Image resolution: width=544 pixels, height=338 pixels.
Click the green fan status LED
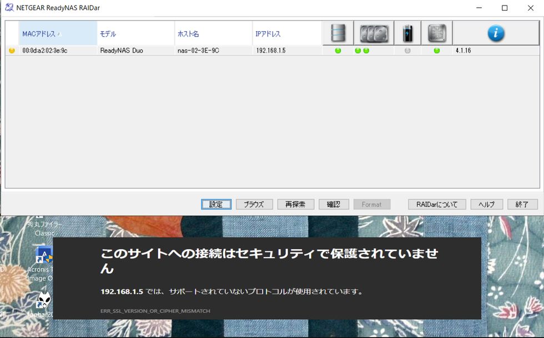pos(437,51)
